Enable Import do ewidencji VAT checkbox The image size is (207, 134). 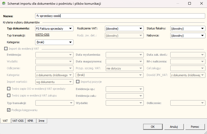coord(6,48)
